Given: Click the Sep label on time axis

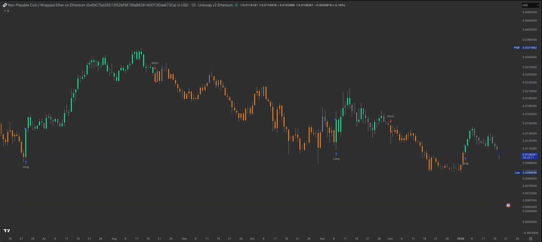Looking at the screenshot, I should point(184,238).
